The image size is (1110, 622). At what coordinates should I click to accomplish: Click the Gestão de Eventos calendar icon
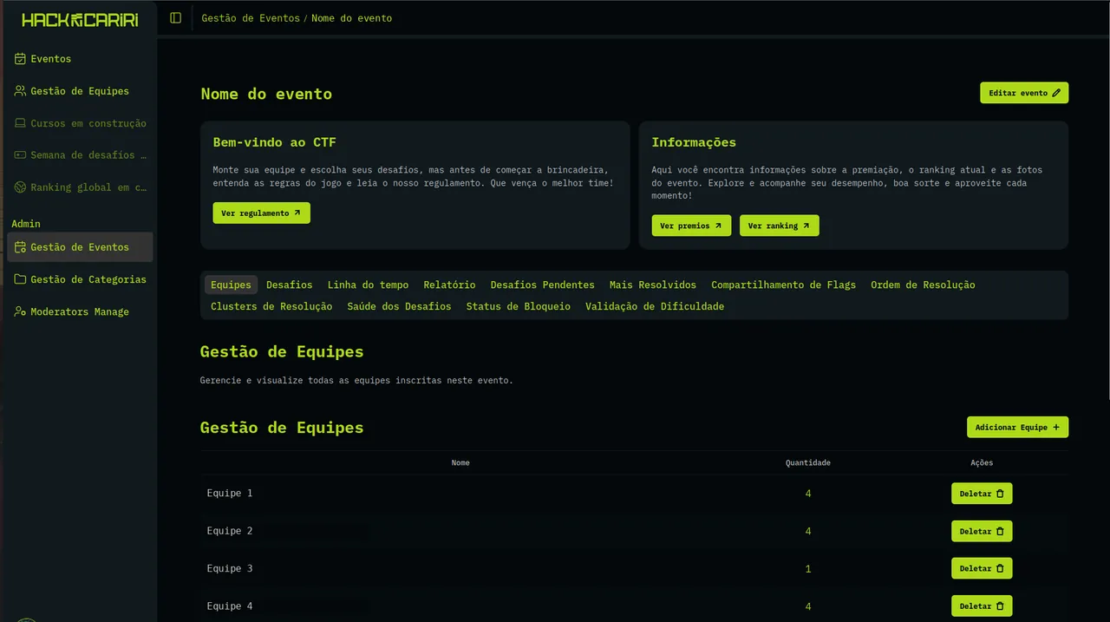pos(21,247)
